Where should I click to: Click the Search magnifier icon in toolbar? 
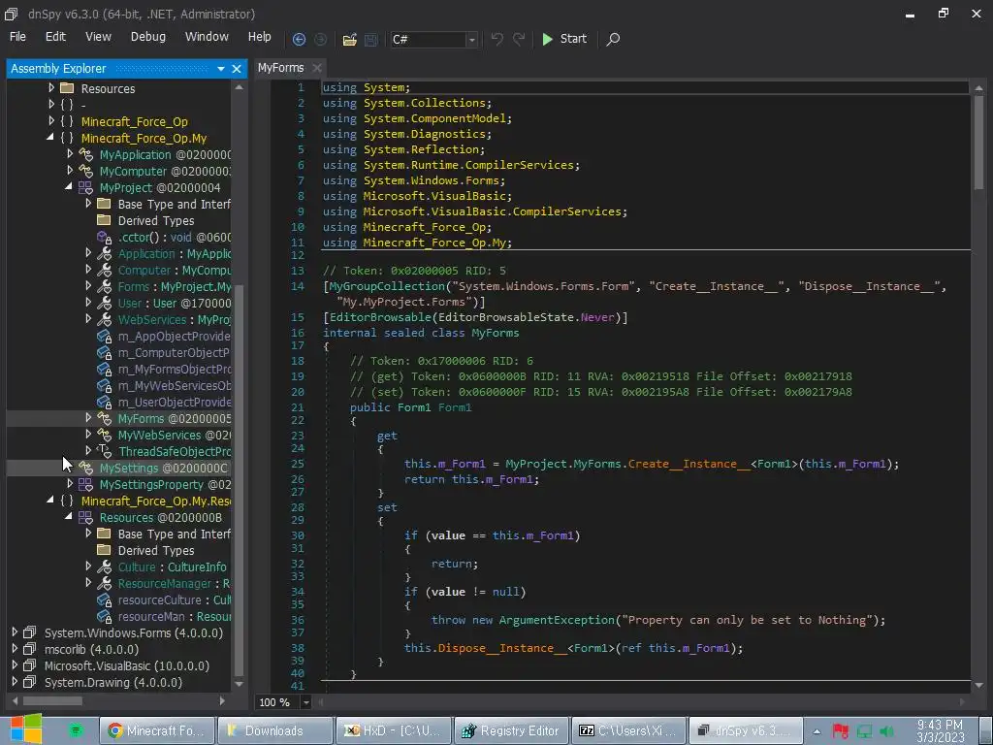tap(613, 40)
